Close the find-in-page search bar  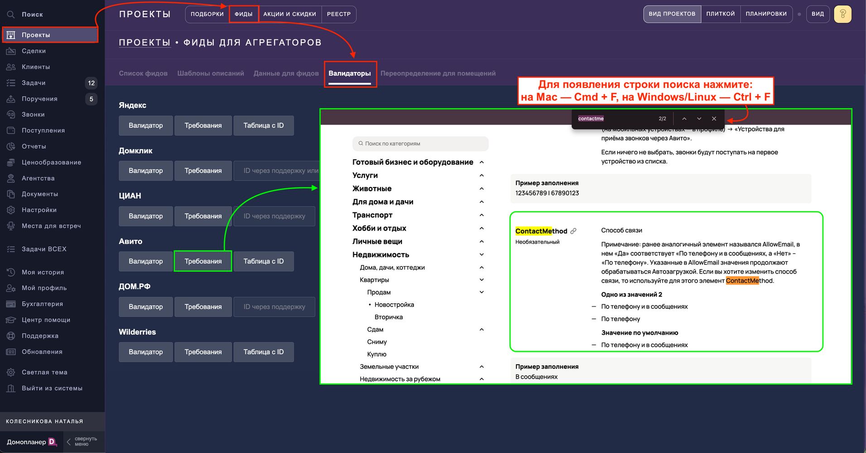pyautogui.click(x=714, y=119)
